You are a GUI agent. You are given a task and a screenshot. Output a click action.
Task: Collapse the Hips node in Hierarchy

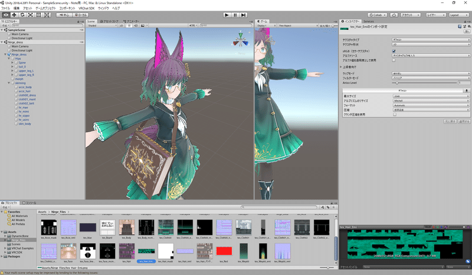9,58
